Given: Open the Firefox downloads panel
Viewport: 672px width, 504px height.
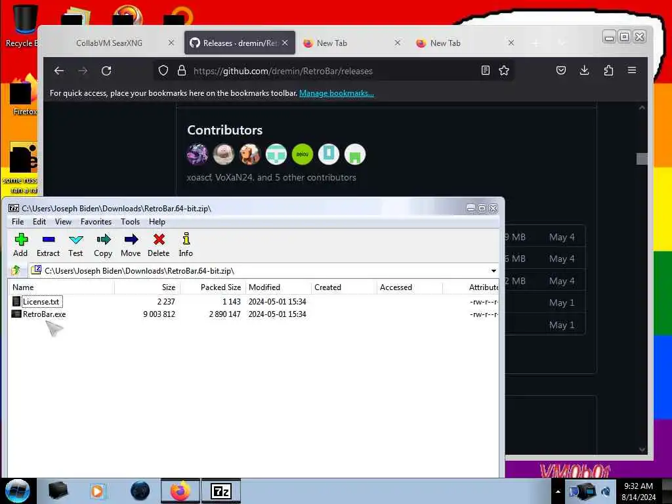Looking at the screenshot, I should tap(584, 71).
